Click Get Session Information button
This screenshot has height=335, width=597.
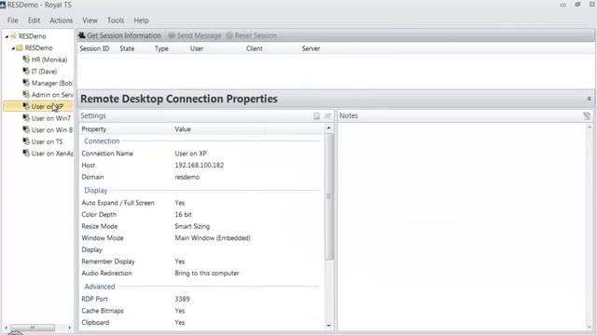120,35
